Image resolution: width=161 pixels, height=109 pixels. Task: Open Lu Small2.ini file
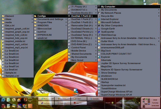click(18, 51)
